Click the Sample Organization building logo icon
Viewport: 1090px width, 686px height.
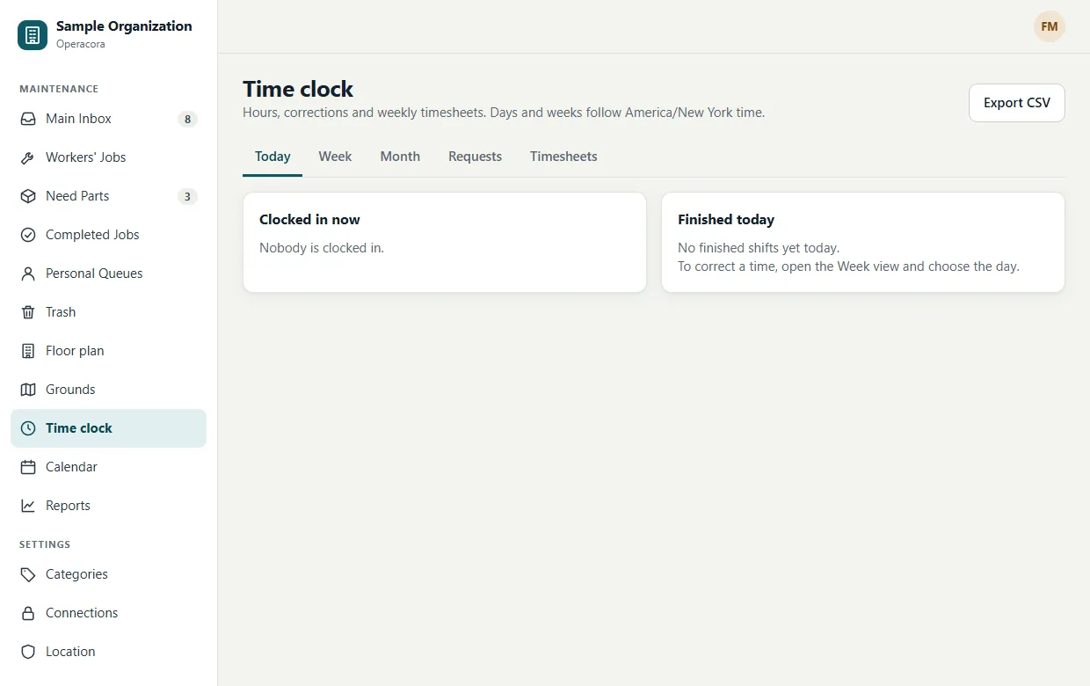33,35
